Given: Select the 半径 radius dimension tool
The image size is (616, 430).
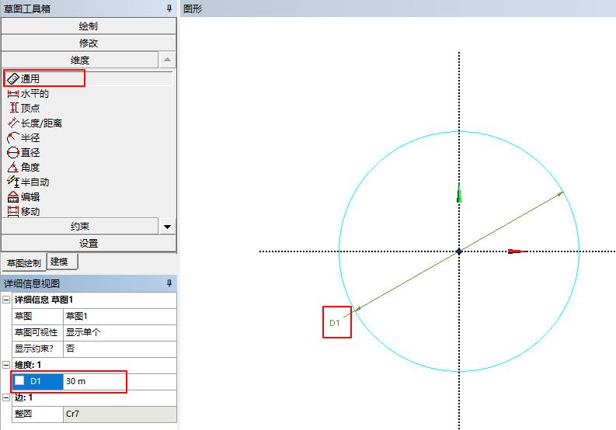Looking at the screenshot, I should click(x=30, y=137).
